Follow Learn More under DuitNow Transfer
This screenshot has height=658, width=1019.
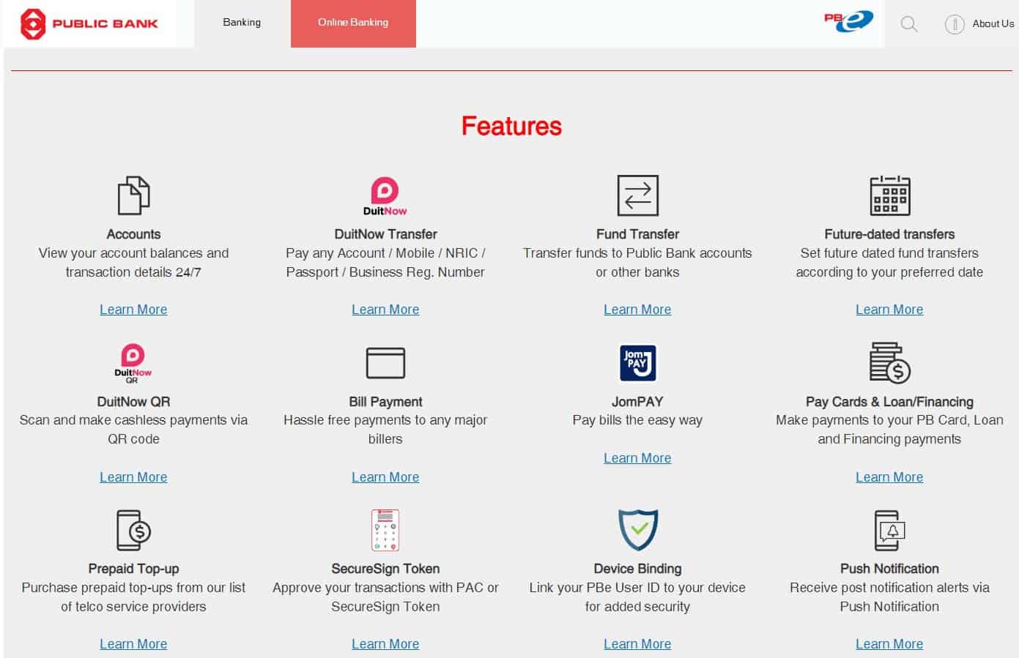385,310
